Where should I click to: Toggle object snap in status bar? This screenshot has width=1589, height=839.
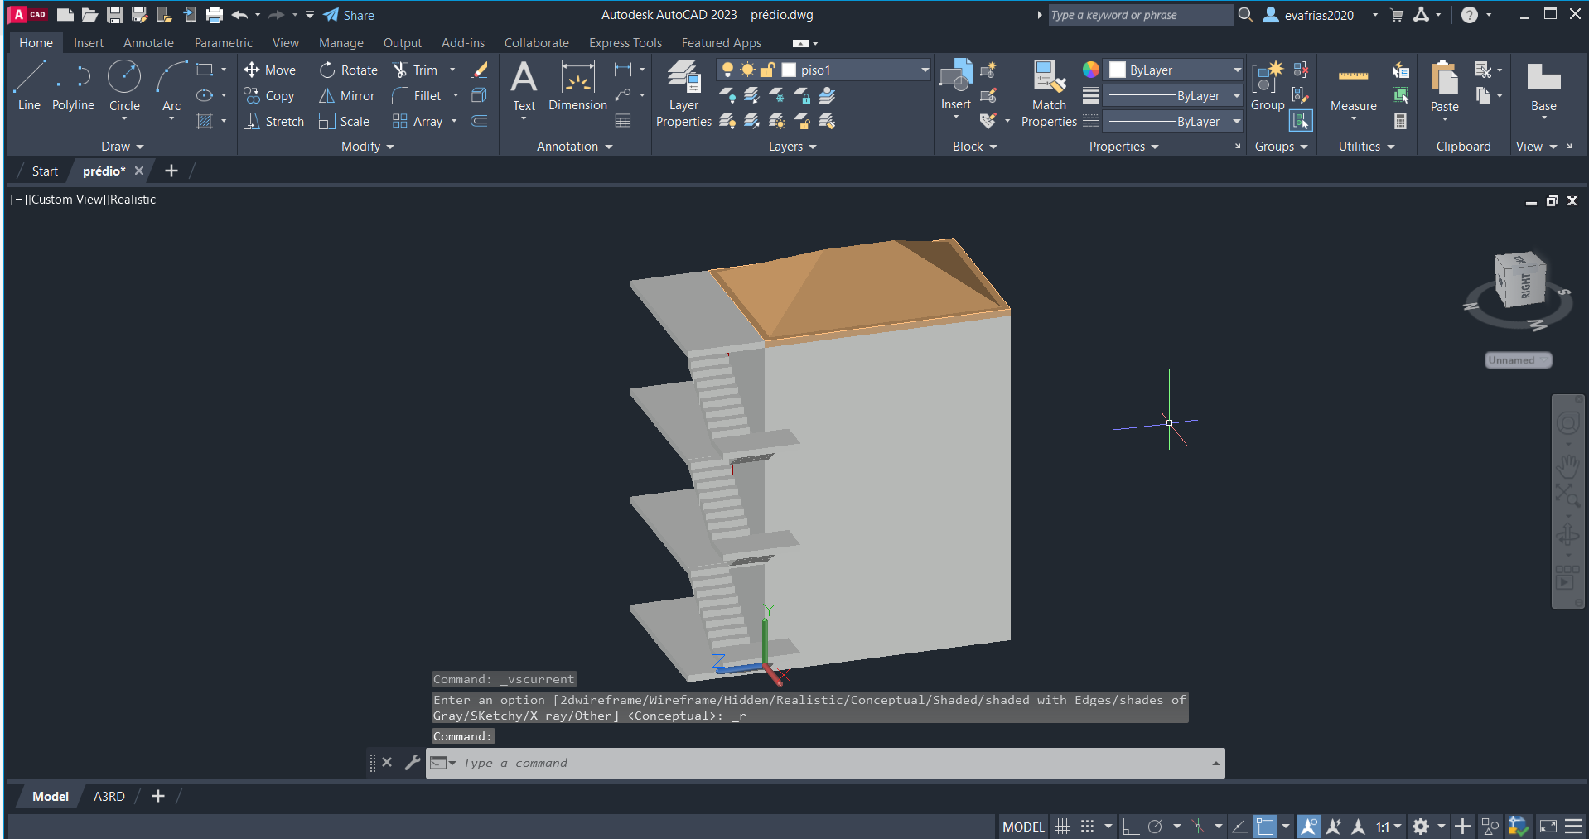tap(1264, 827)
